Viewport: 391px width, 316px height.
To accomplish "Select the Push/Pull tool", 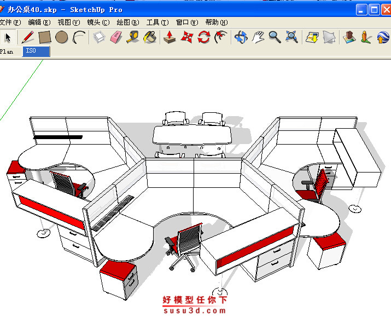I will (x=170, y=37).
